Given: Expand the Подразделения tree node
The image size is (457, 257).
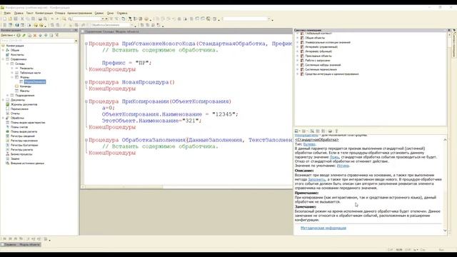Looking at the screenshot, I should pyautogui.click(x=8, y=95).
